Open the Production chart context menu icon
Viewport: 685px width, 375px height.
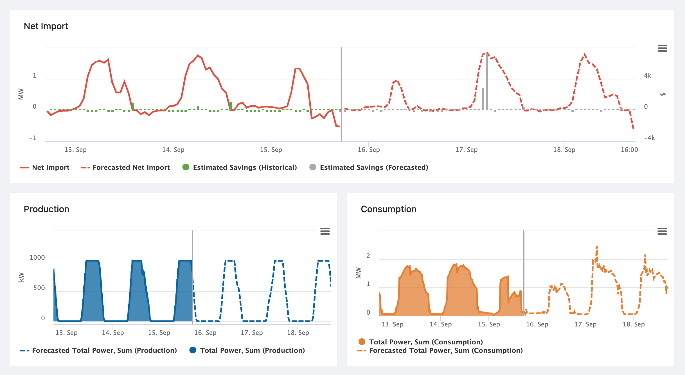325,231
